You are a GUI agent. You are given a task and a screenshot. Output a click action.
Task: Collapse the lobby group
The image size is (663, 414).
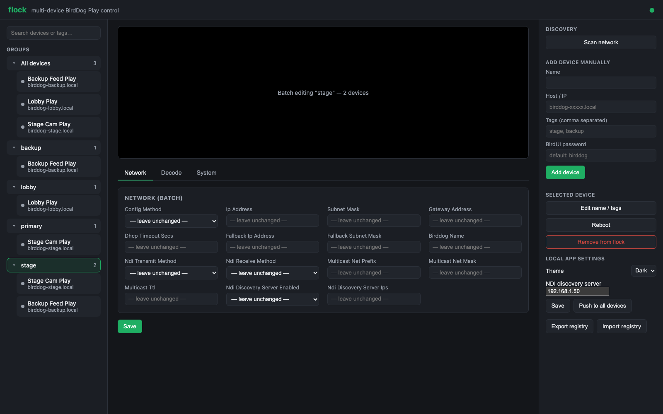[x=14, y=187]
